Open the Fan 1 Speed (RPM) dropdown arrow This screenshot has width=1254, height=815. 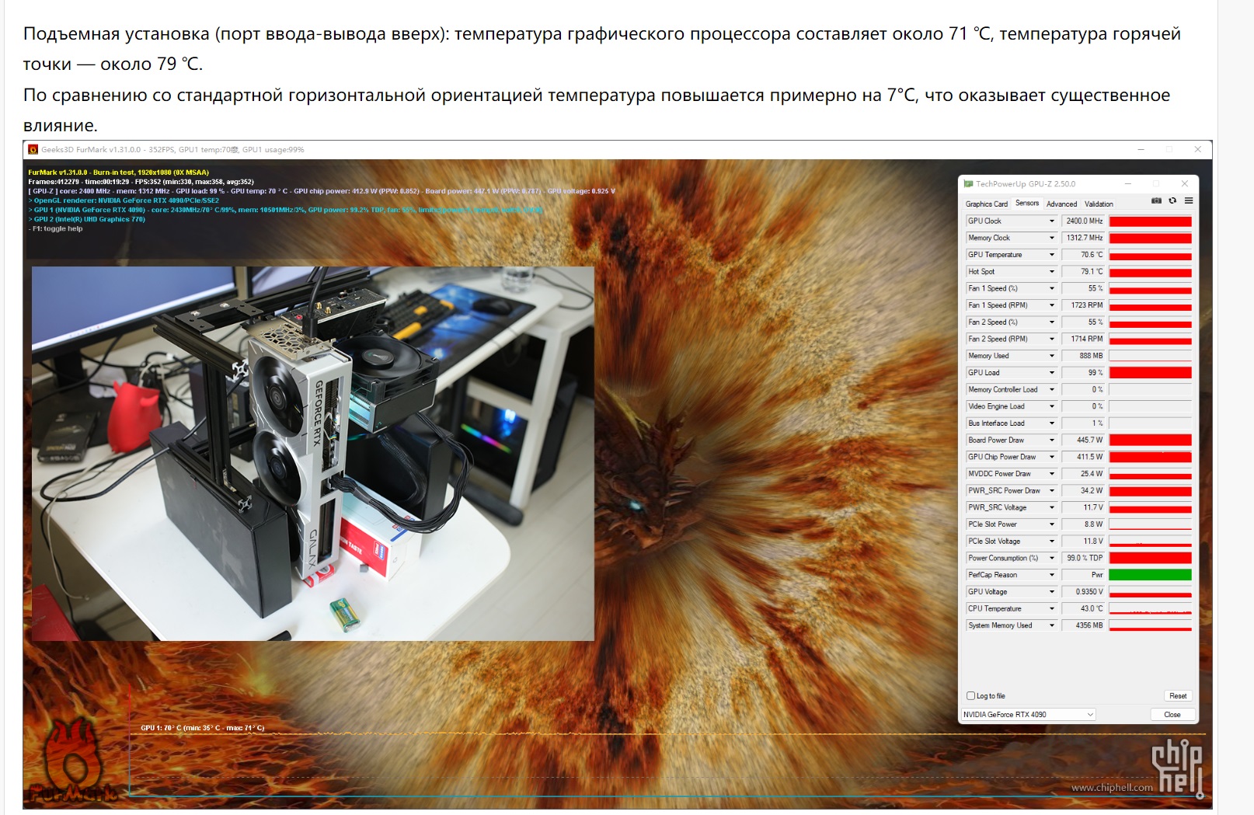[x=1052, y=305]
